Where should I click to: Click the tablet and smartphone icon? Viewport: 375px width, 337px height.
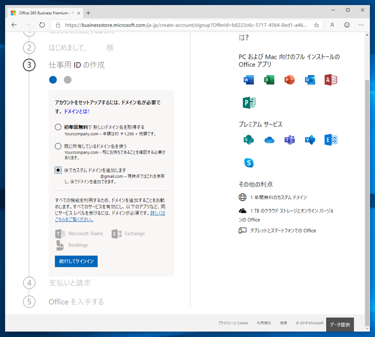click(242, 230)
